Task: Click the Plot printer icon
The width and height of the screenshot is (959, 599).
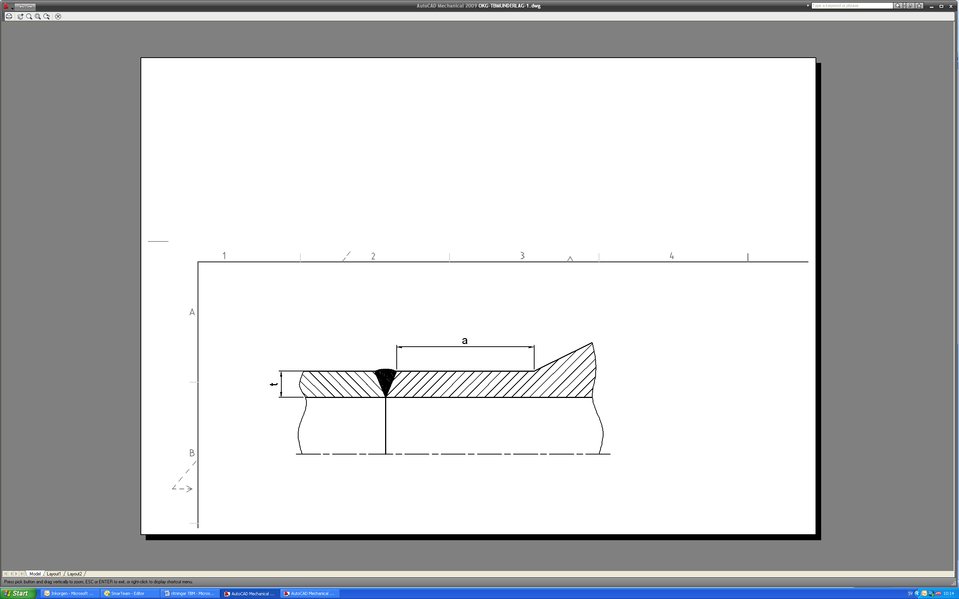Action: (x=9, y=16)
